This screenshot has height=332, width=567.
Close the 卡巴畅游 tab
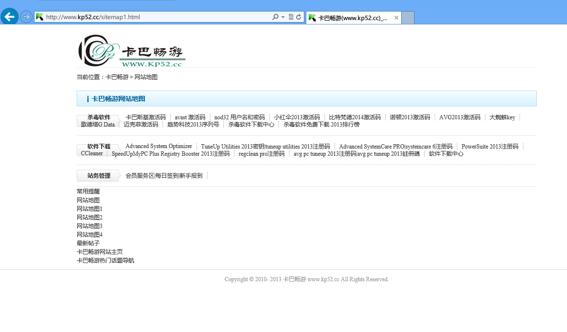(x=396, y=18)
